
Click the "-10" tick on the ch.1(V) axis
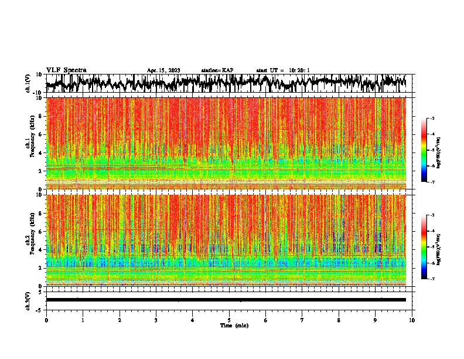tap(37, 93)
